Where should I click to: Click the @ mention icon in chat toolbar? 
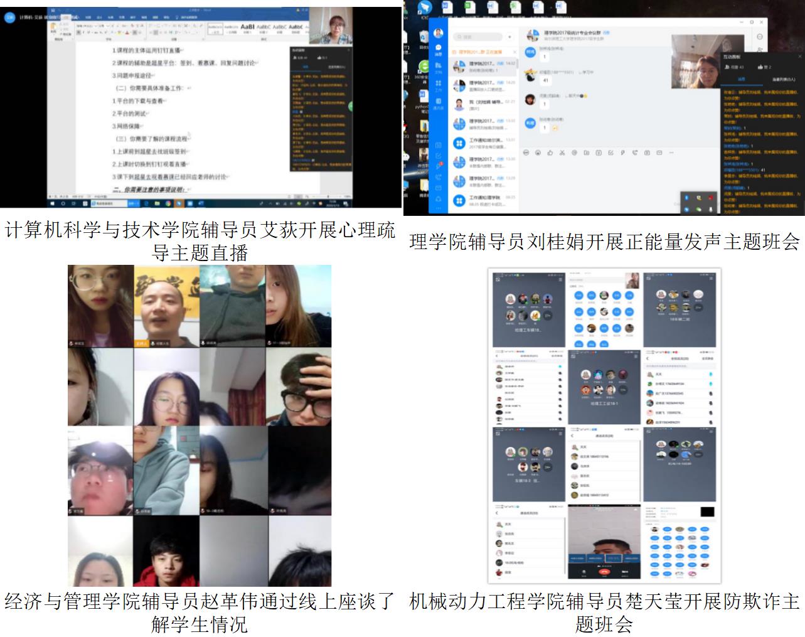[x=574, y=153]
